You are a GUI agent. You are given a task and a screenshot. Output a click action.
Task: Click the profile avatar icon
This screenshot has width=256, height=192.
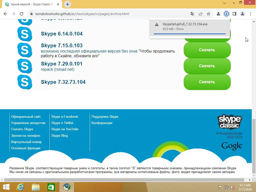click(x=242, y=14)
